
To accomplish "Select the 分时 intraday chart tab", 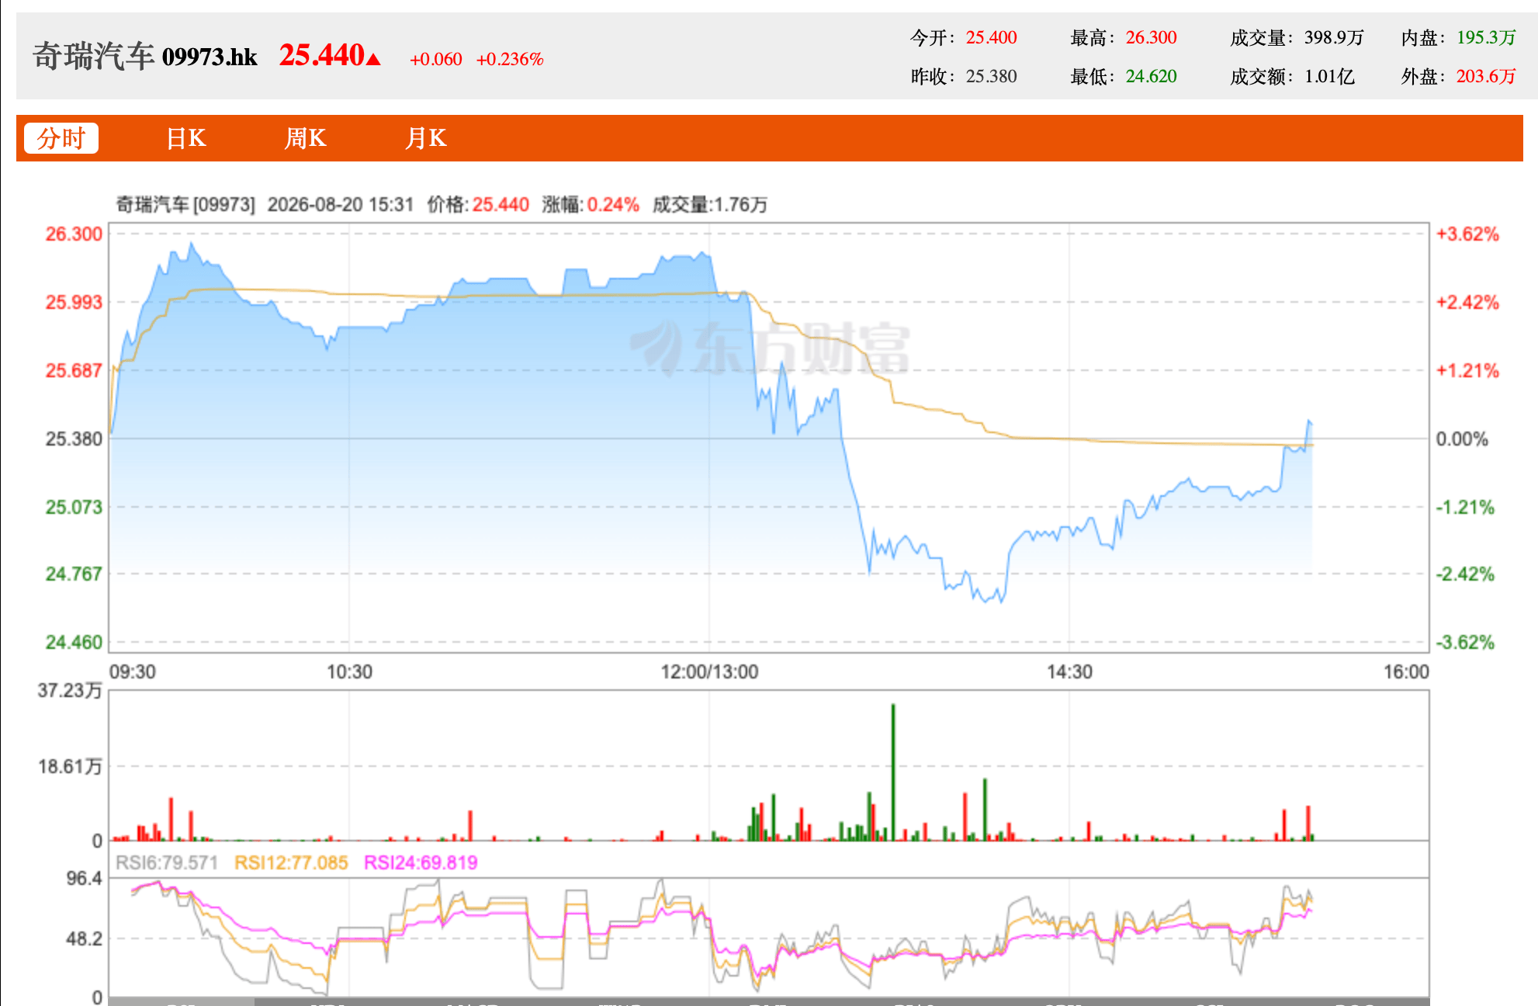I will coord(61,138).
